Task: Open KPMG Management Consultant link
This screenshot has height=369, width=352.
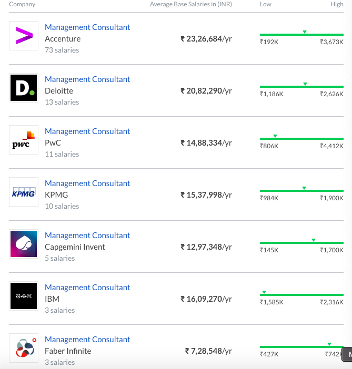Action: click(87, 183)
